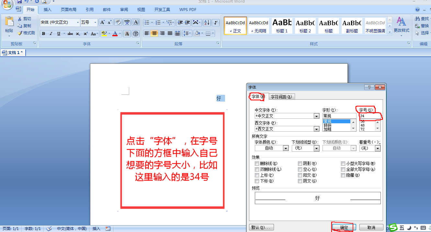Viewport: 431px width, 232px height.
Task: Click the 字号 font size input field
Action: coord(370,116)
